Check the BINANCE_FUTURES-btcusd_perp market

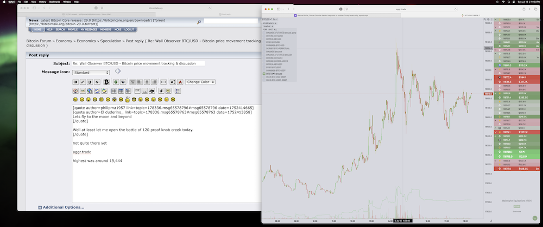(x=264, y=33)
